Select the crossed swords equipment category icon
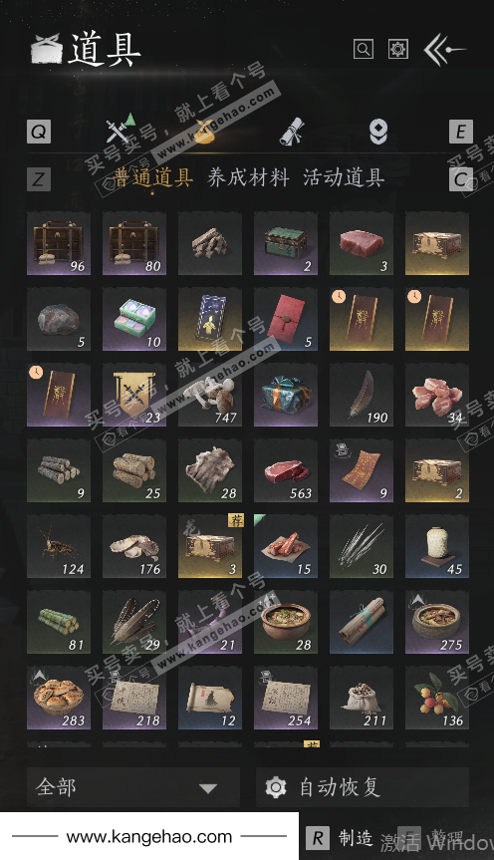This screenshot has width=494, height=860. coord(119,131)
